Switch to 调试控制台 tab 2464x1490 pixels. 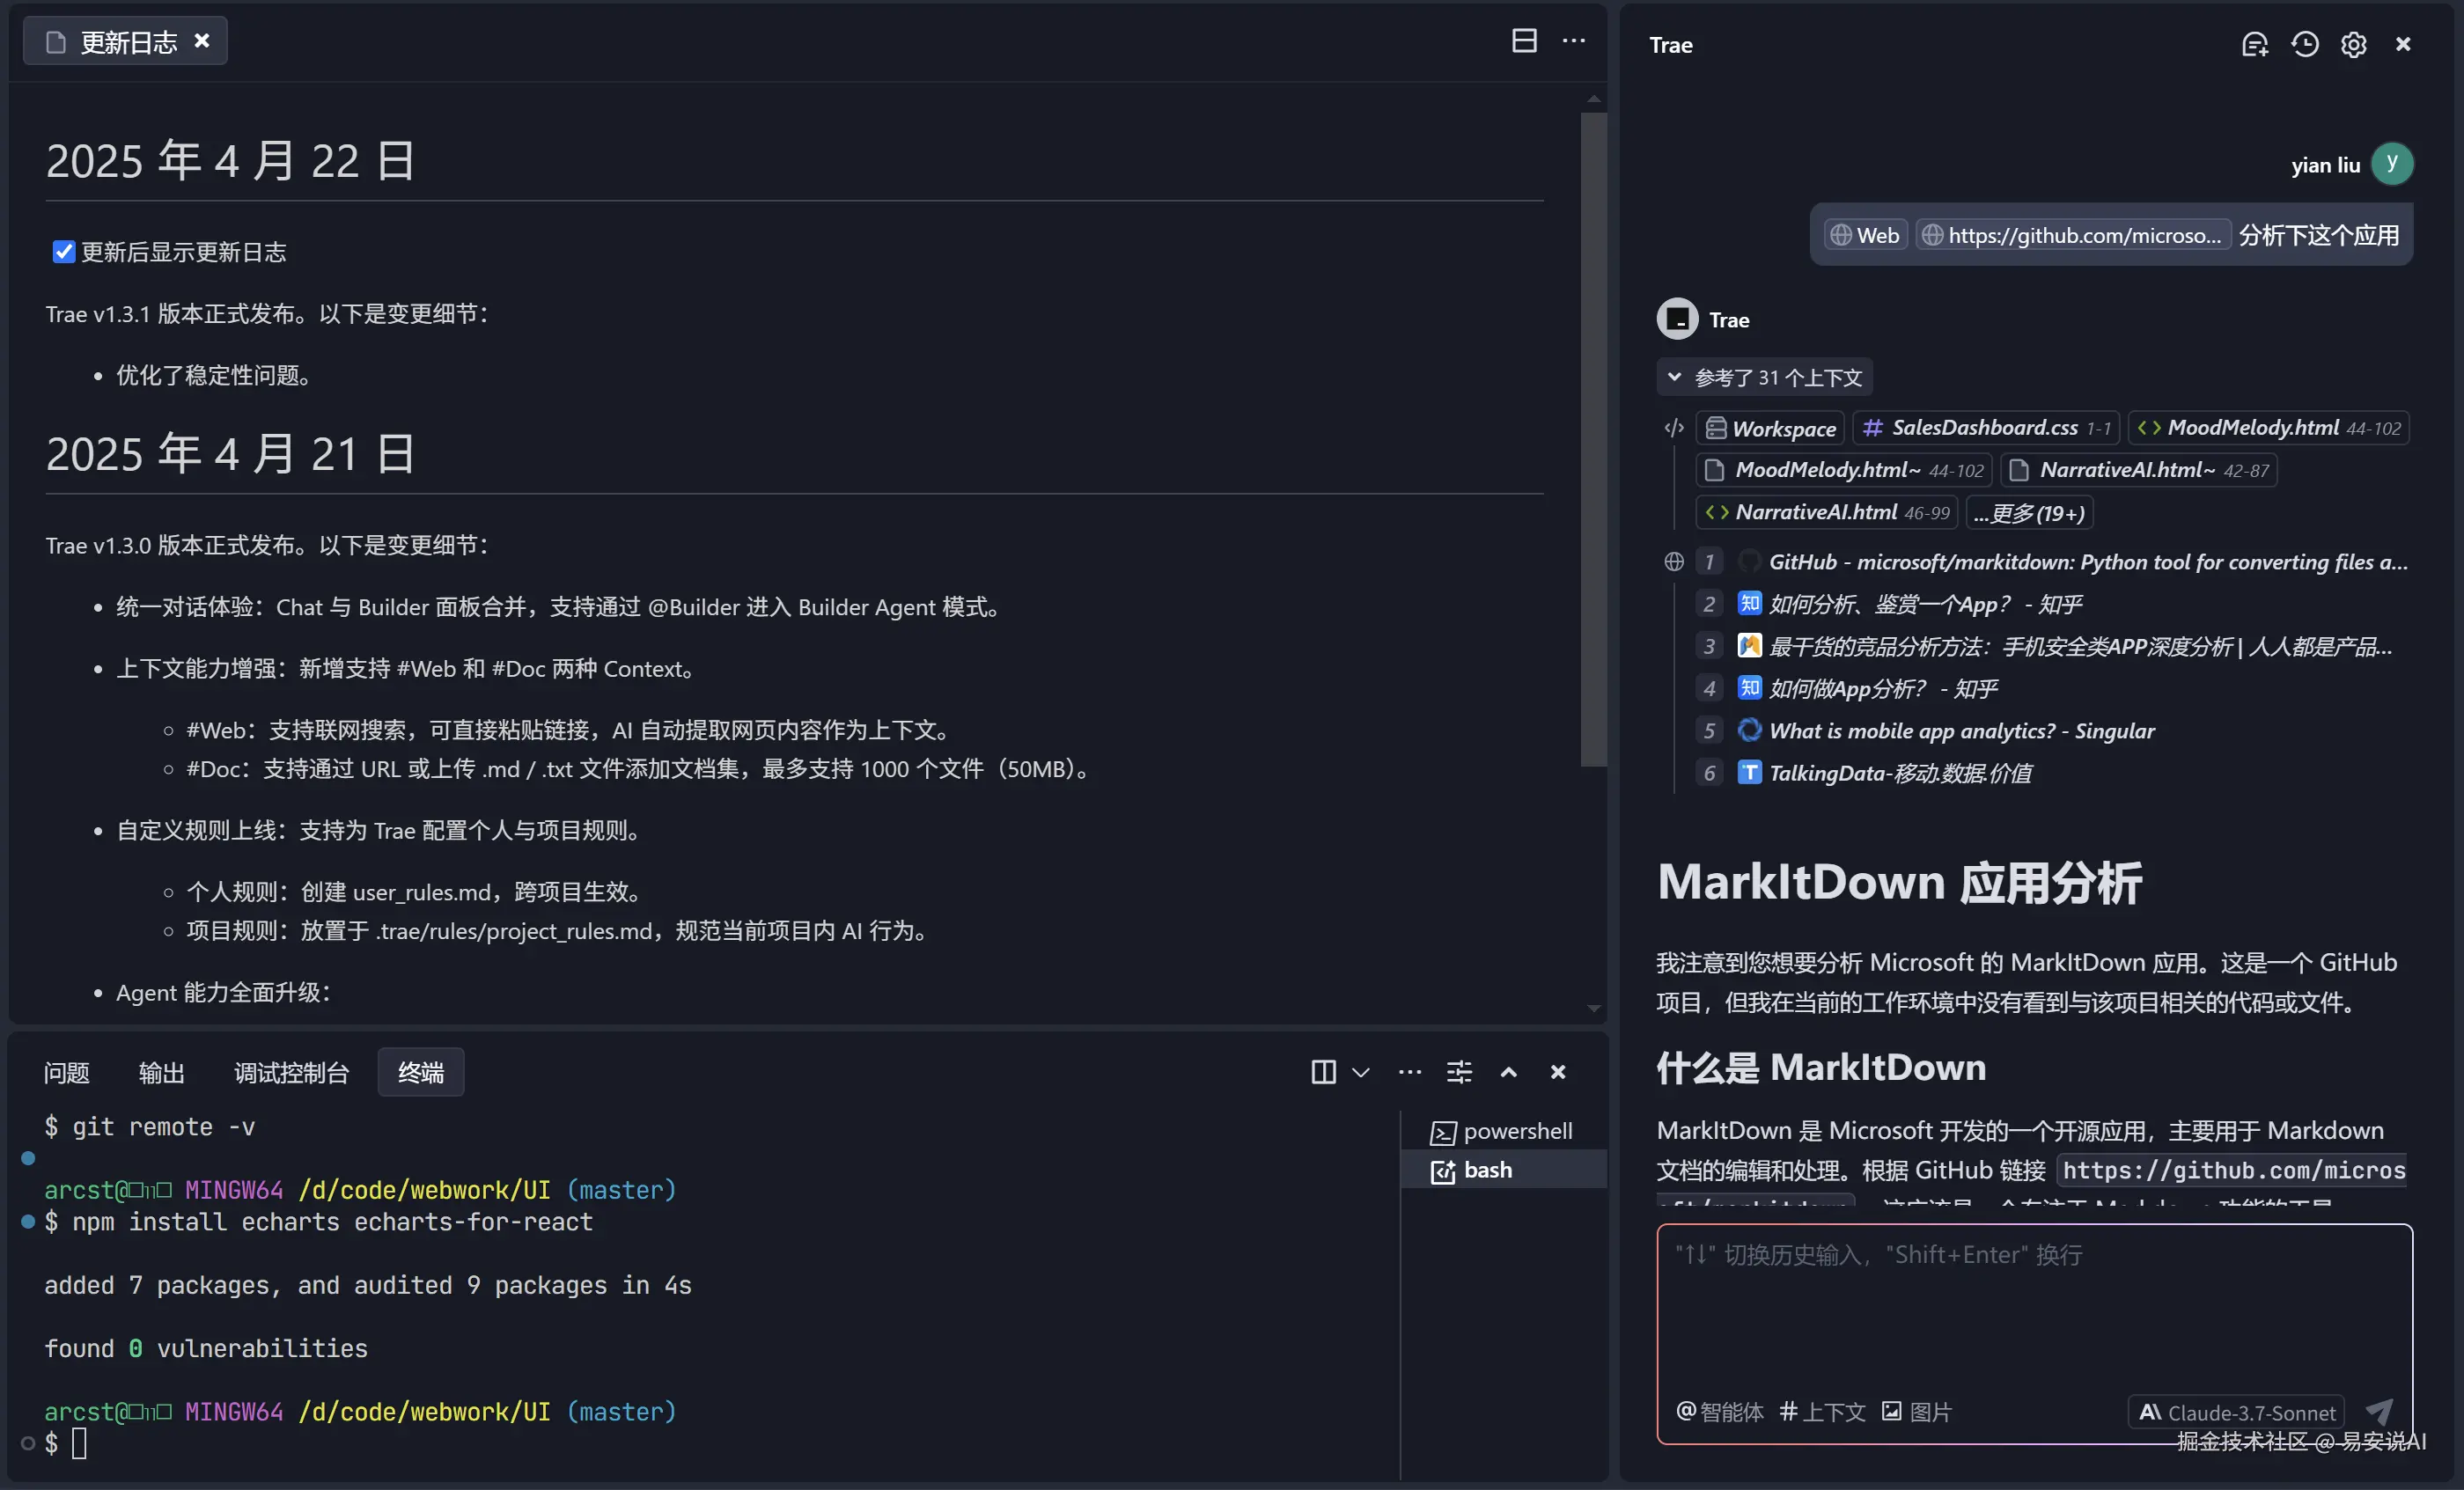point(291,1072)
